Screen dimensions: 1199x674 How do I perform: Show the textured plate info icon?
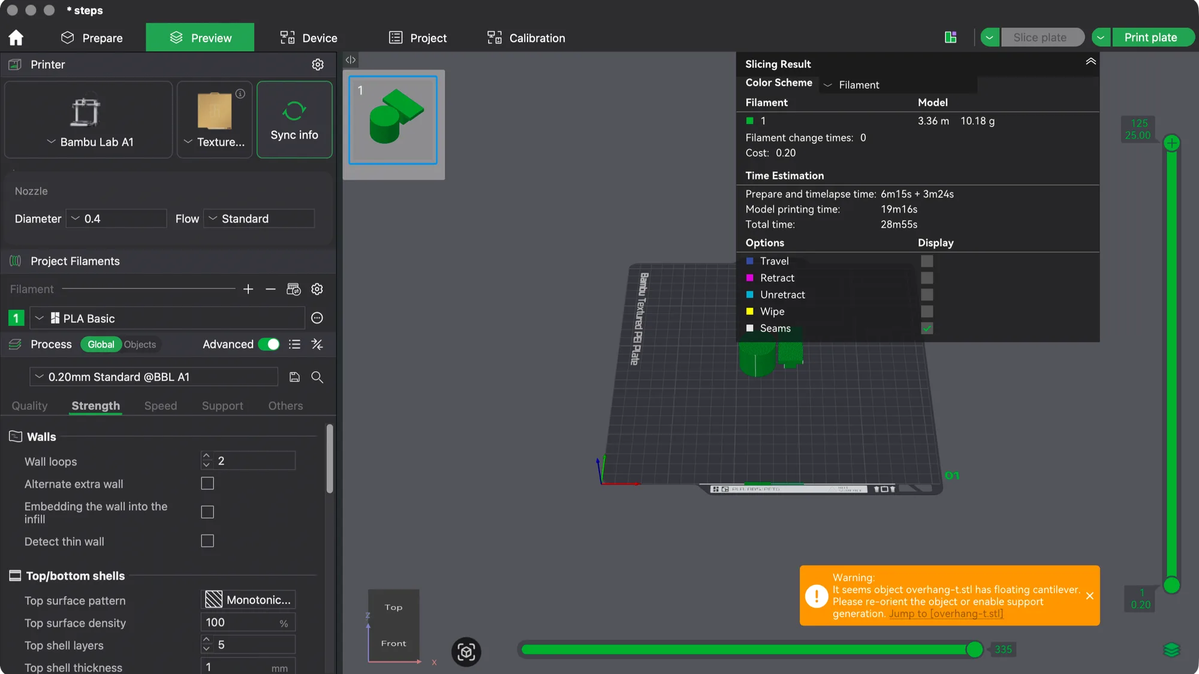240,93
